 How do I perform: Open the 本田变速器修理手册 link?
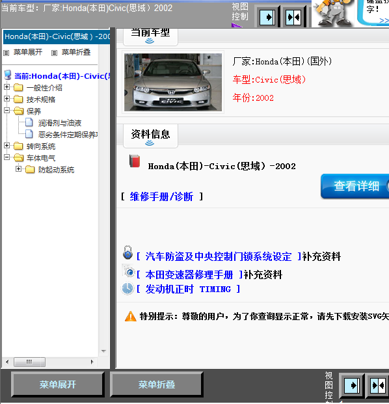pyautogui.click(x=189, y=275)
